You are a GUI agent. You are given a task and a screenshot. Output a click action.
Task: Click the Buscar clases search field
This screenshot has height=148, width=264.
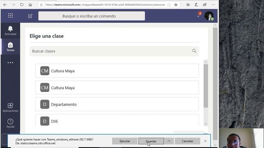(x=114, y=51)
